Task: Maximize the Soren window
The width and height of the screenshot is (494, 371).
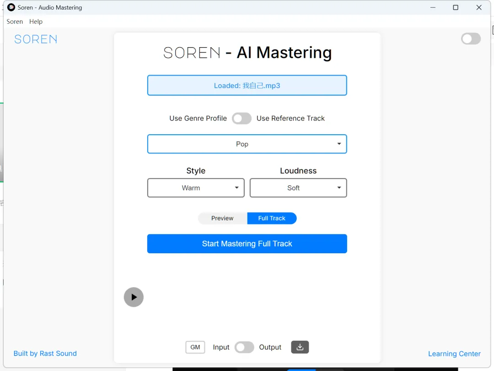Action: pyautogui.click(x=456, y=7)
